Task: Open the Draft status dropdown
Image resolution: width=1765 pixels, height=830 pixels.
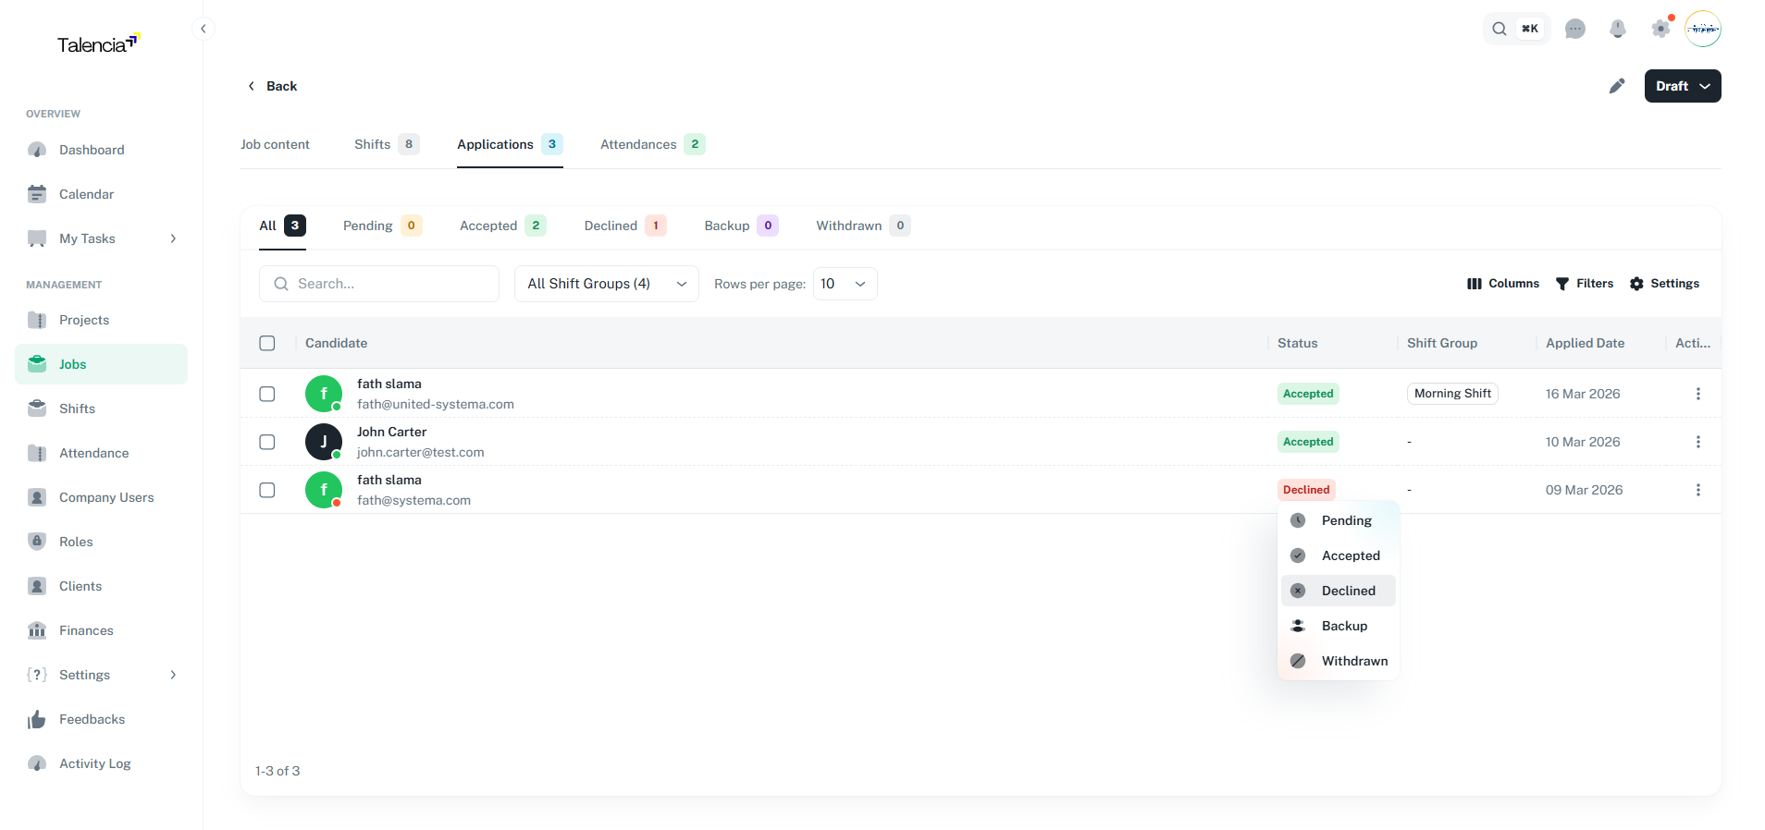Action: point(1682,86)
